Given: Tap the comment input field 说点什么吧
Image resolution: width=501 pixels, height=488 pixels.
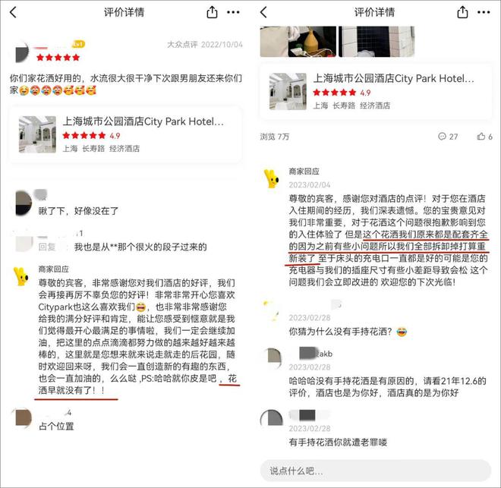Looking at the screenshot, I should coord(376,471).
